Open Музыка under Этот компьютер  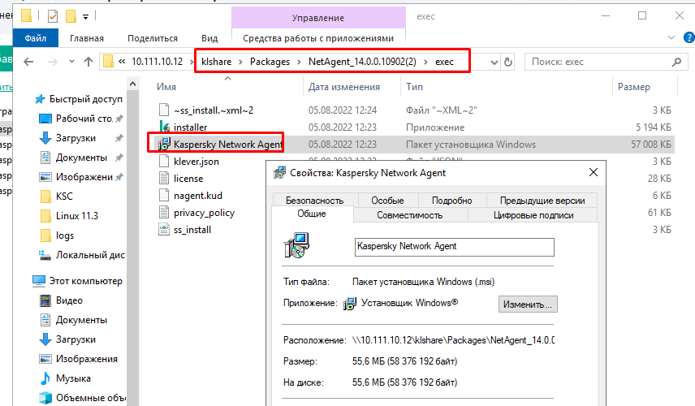(73, 378)
